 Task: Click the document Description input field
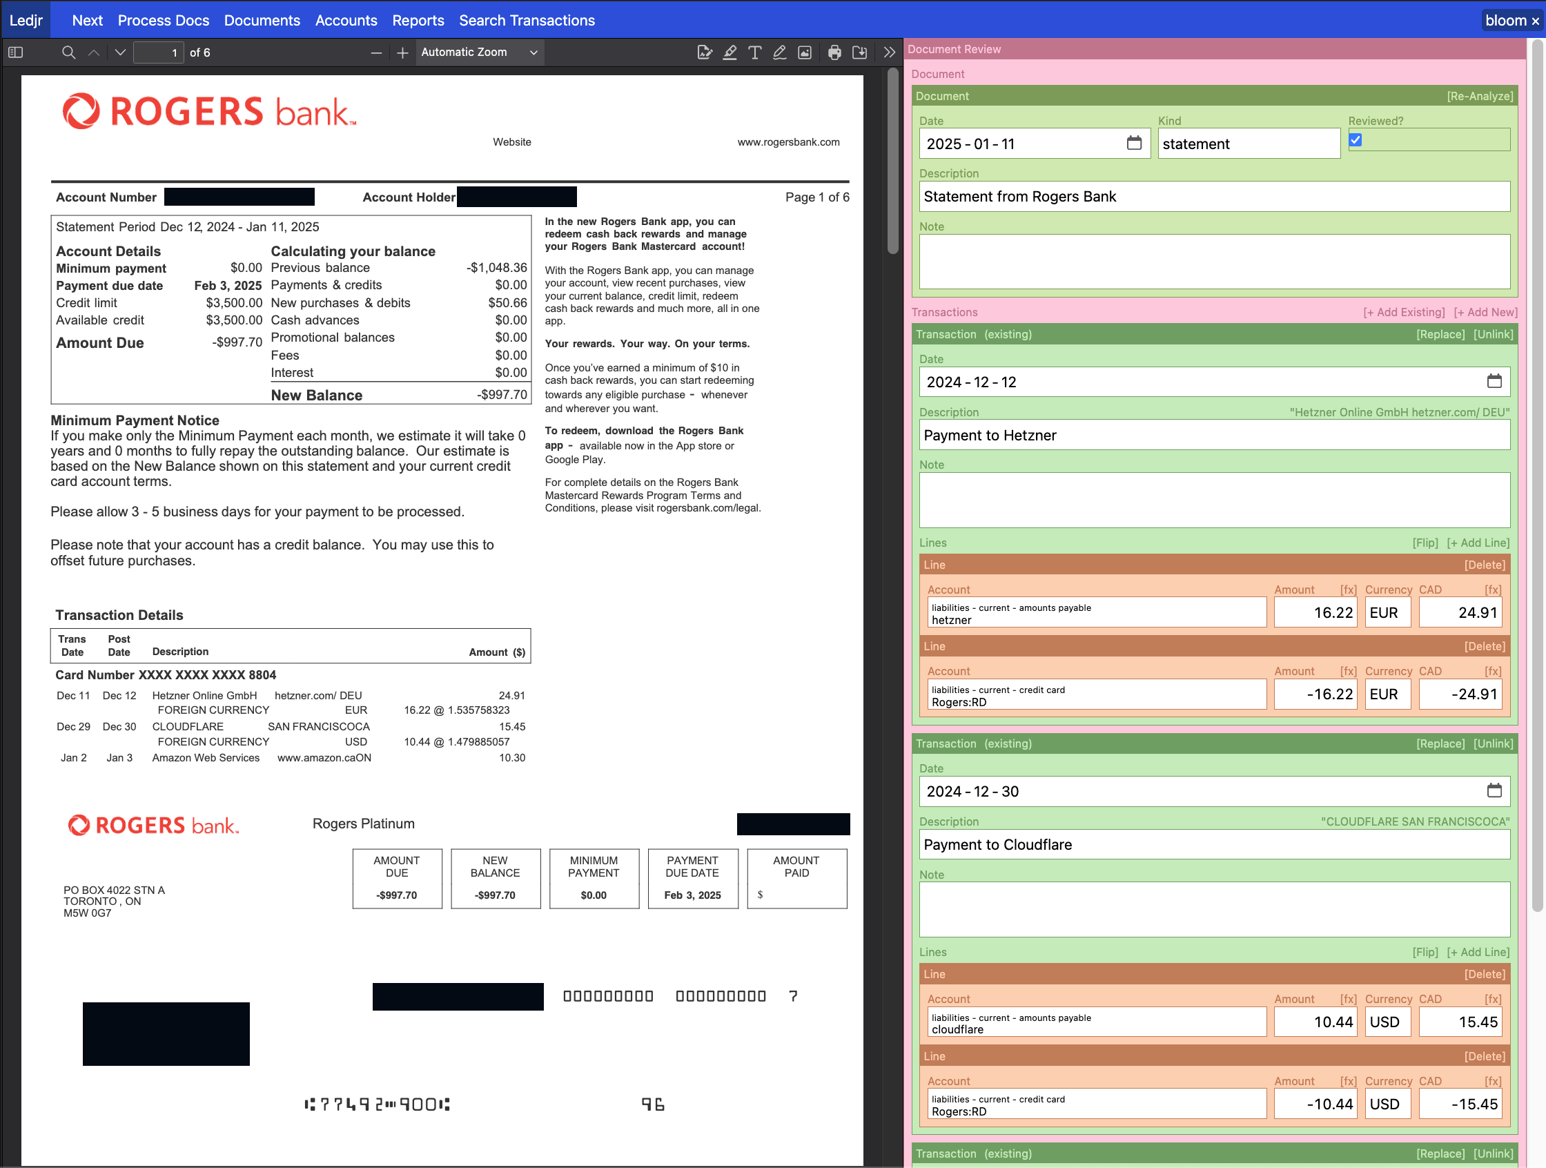(x=1214, y=197)
